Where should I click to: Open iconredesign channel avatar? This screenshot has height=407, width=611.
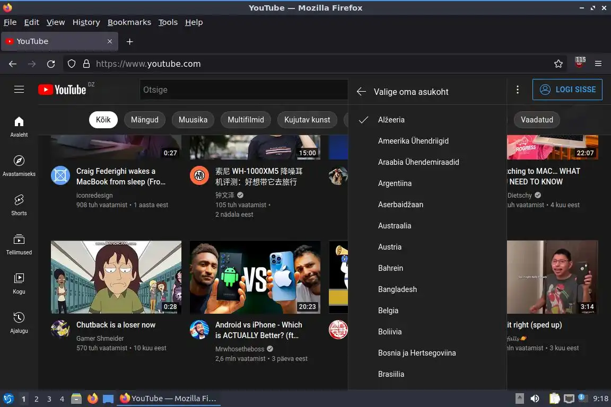tap(60, 175)
